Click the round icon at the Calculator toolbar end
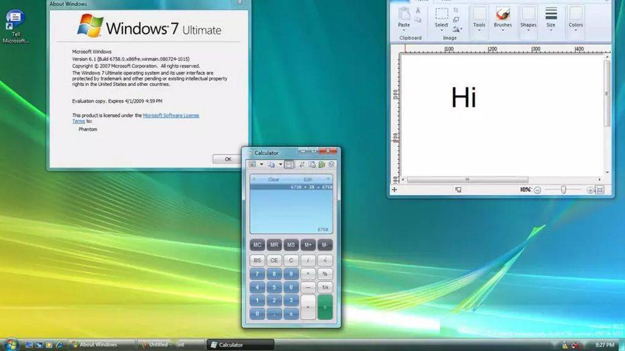Image resolution: width=625 pixels, height=351 pixels. [331, 165]
